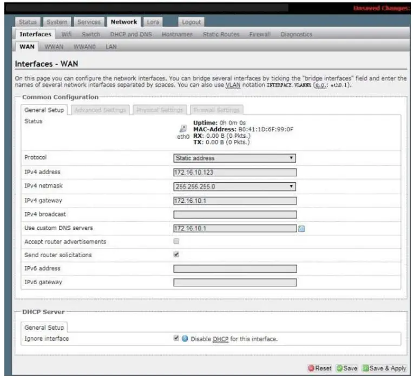Click the Save button
413x378 pixels.
[x=347, y=368]
